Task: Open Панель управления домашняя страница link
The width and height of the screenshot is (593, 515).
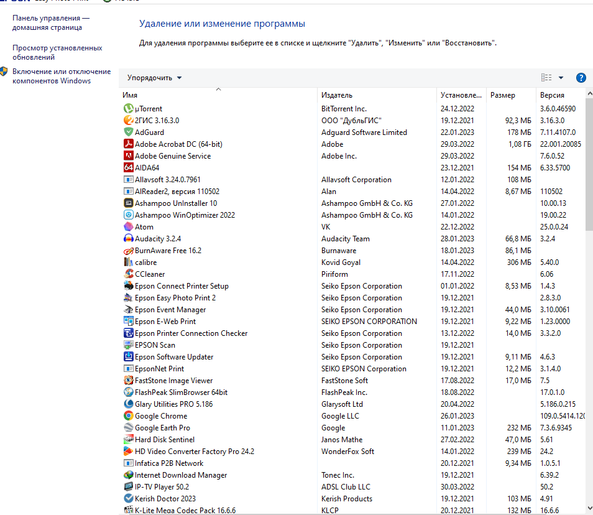Action: click(51, 23)
